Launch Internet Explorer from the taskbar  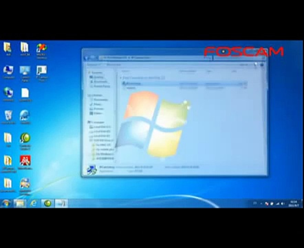point(34,204)
